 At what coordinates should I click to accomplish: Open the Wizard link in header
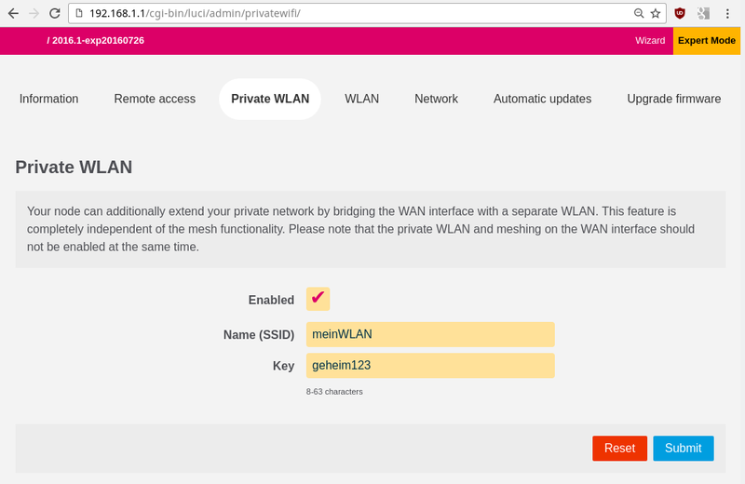[x=650, y=41]
